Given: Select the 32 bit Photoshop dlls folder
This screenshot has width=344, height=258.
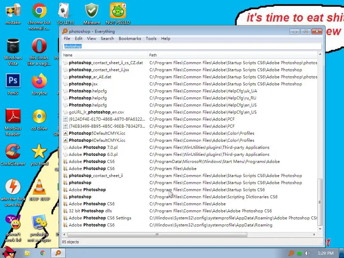Looking at the screenshot, I should pyautogui.click(x=190, y=211).
